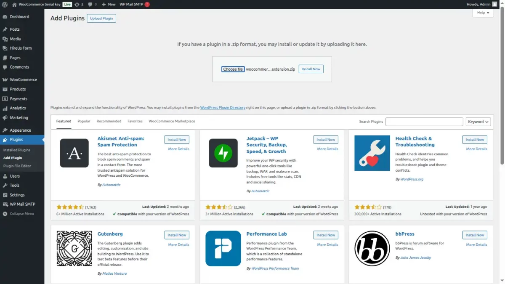Viewport: 505px width, 284px height.
Task: Collapse the admin sidebar menu
Action: pos(22,214)
